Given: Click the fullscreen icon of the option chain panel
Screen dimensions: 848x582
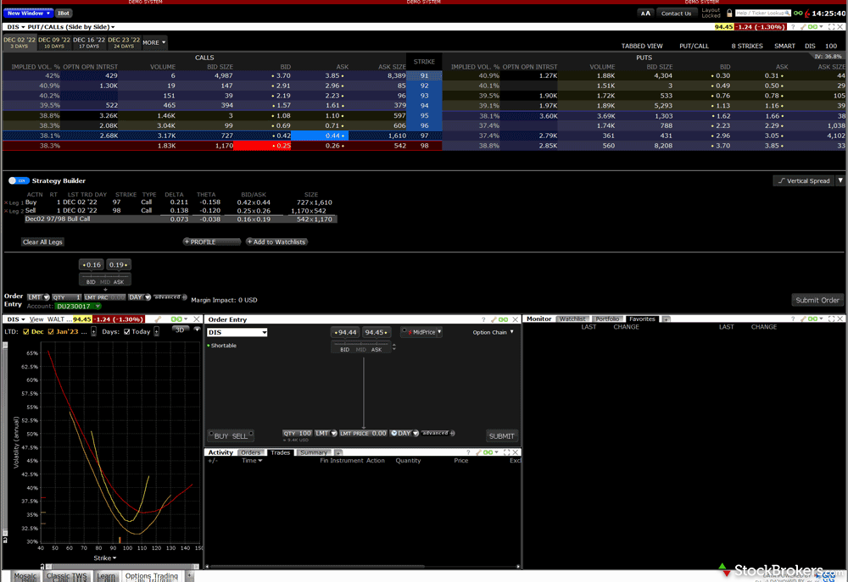Looking at the screenshot, I should pyautogui.click(x=831, y=27).
